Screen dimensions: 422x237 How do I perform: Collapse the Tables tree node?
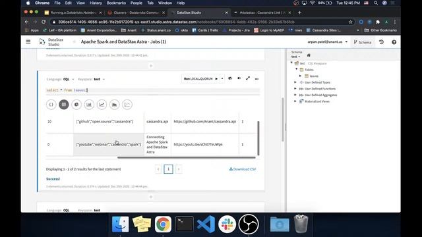coord(297,69)
